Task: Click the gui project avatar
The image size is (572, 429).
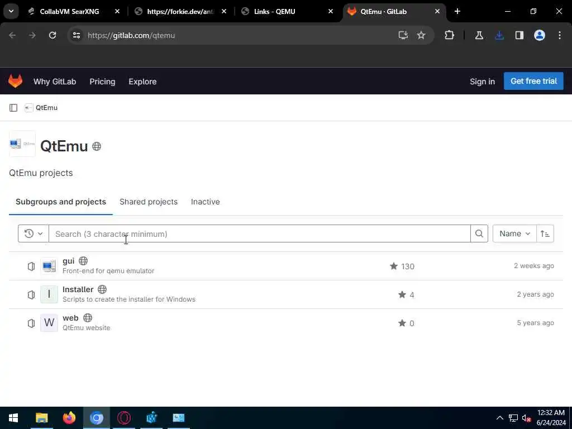Action: (49, 266)
